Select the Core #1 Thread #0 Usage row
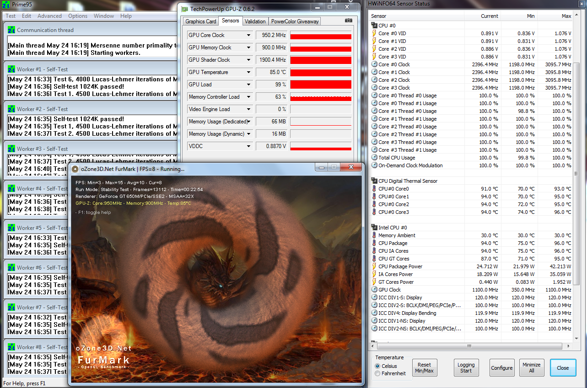This screenshot has width=587, height=388. (471, 111)
